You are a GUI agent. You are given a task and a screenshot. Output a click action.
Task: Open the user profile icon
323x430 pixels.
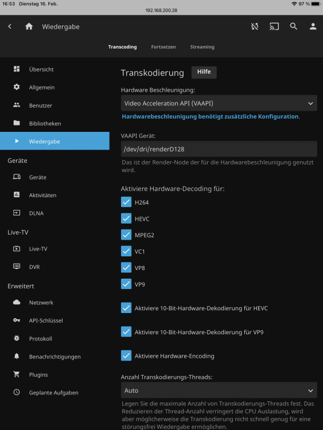pos(313,26)
